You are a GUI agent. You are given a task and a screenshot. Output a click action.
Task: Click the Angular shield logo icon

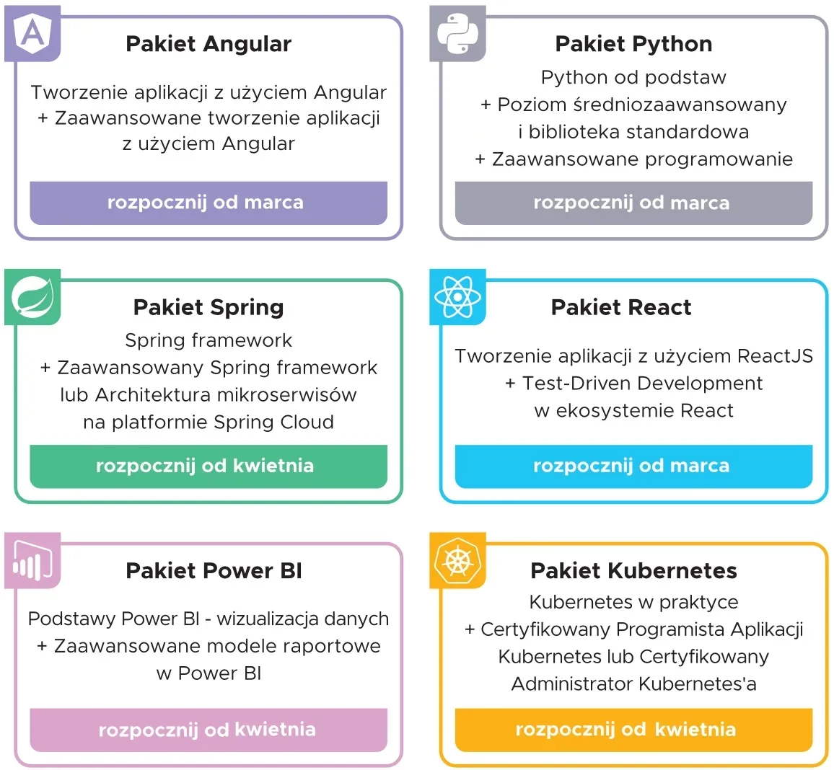click(32, 33)
